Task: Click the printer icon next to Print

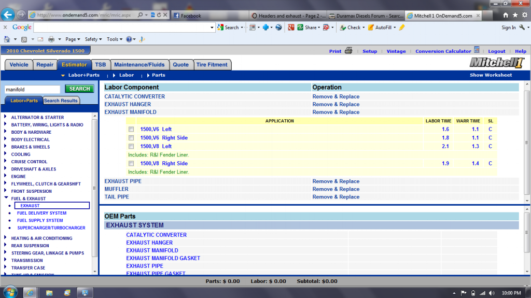Action: (x=348, y=51)
